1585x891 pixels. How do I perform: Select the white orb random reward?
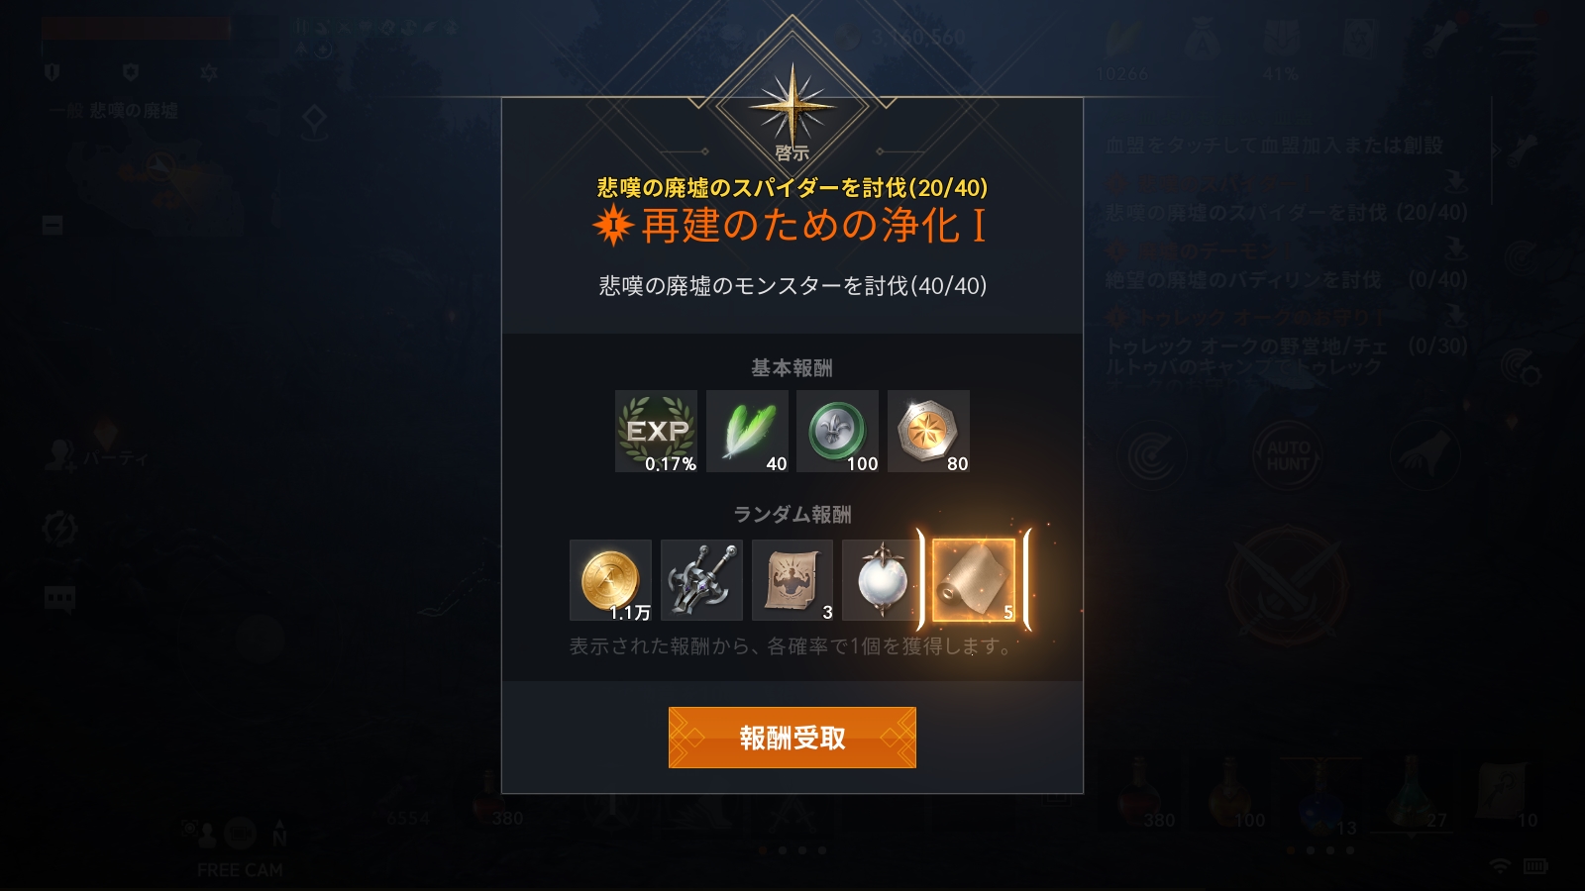pyautogui.click(x=882, y=580)
